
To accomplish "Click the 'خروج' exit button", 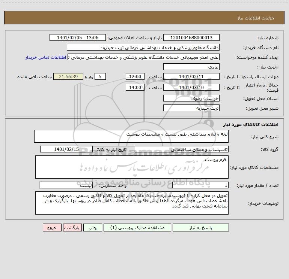I will (52, 228).
